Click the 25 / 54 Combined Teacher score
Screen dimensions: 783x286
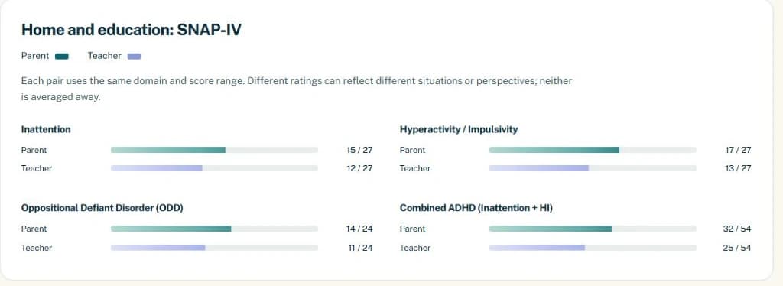point(737,248)
